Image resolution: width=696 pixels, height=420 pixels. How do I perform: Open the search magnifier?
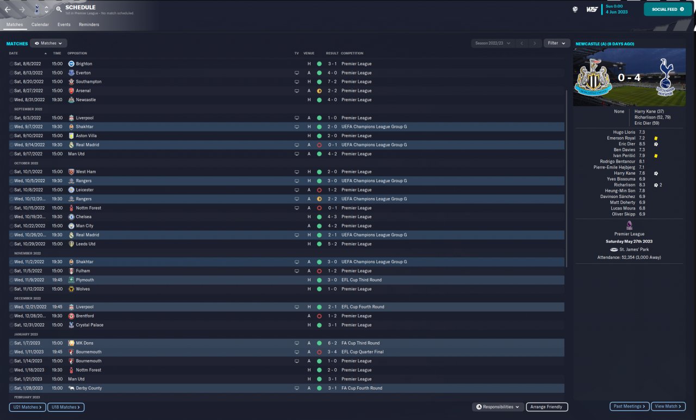pos(59,9)
